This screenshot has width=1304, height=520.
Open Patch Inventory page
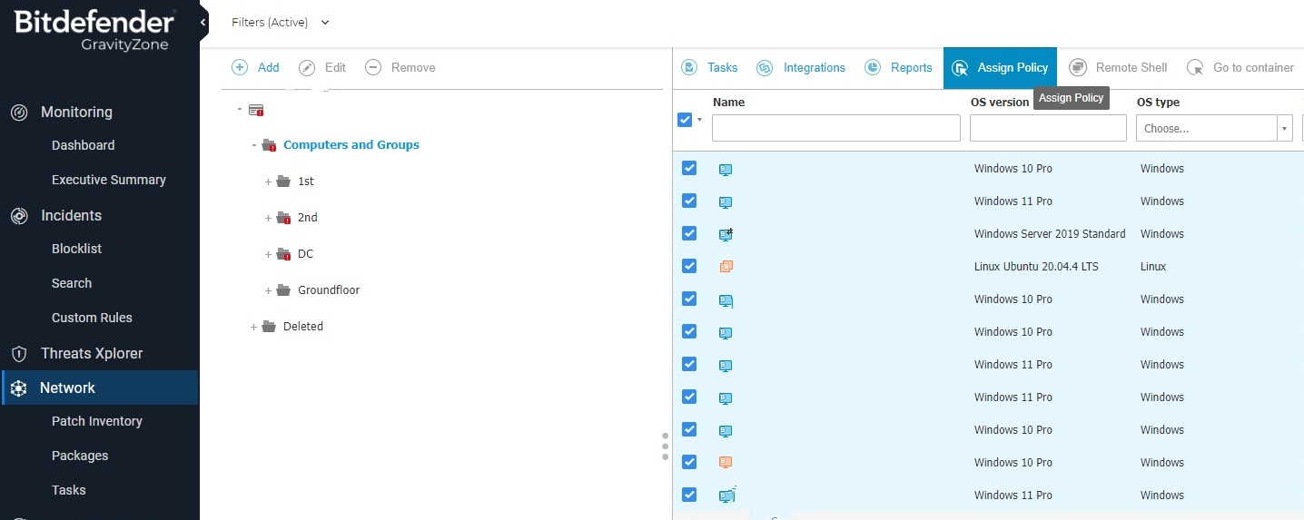[x=97, y=421]
